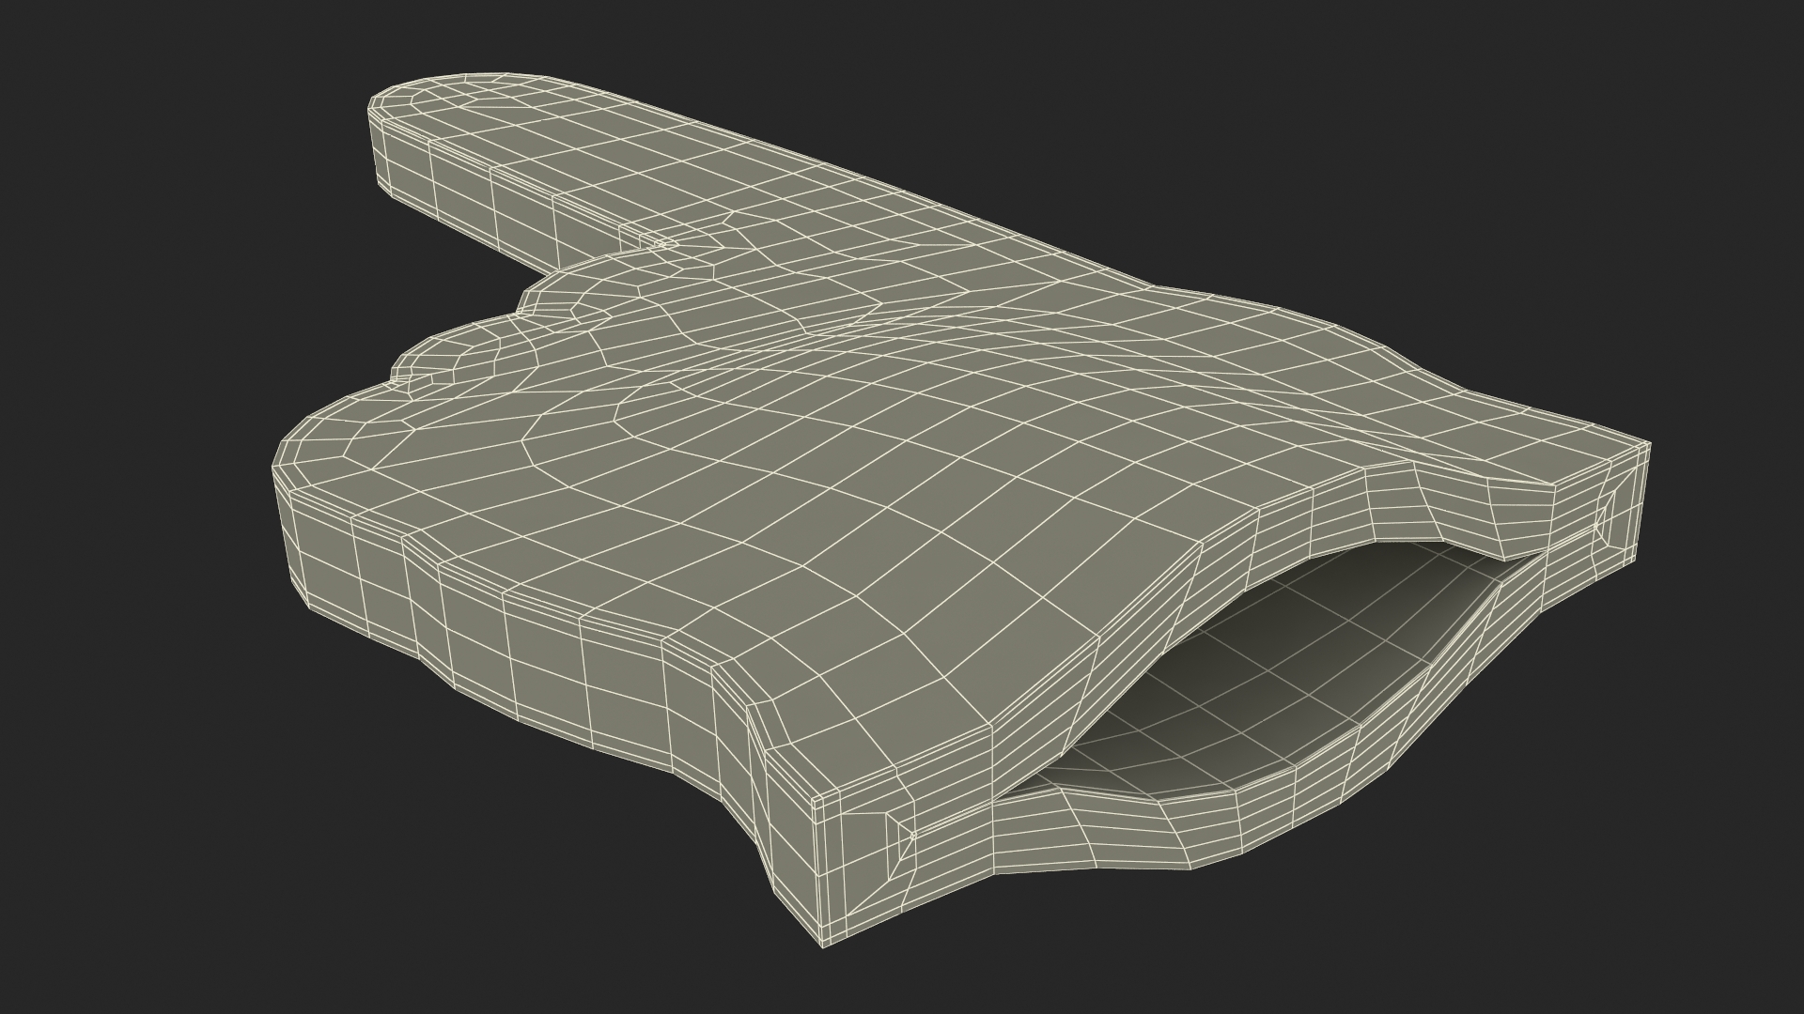Click the small detail where the extension meets the body
The width and height of the screenshot is (1804, 1014).
point(661,242)
